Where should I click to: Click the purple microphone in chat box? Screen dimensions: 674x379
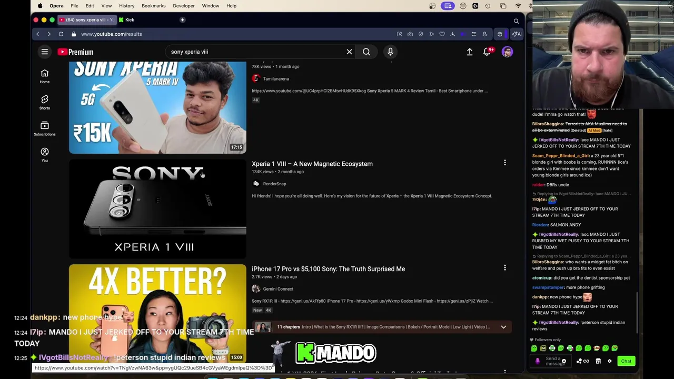pyautogui.click(x=537, y=361)
